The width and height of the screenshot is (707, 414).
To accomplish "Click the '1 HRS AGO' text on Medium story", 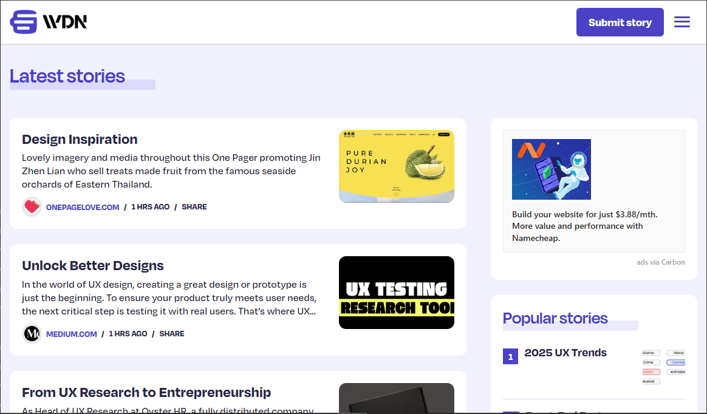I will click(x=128, y=334).
